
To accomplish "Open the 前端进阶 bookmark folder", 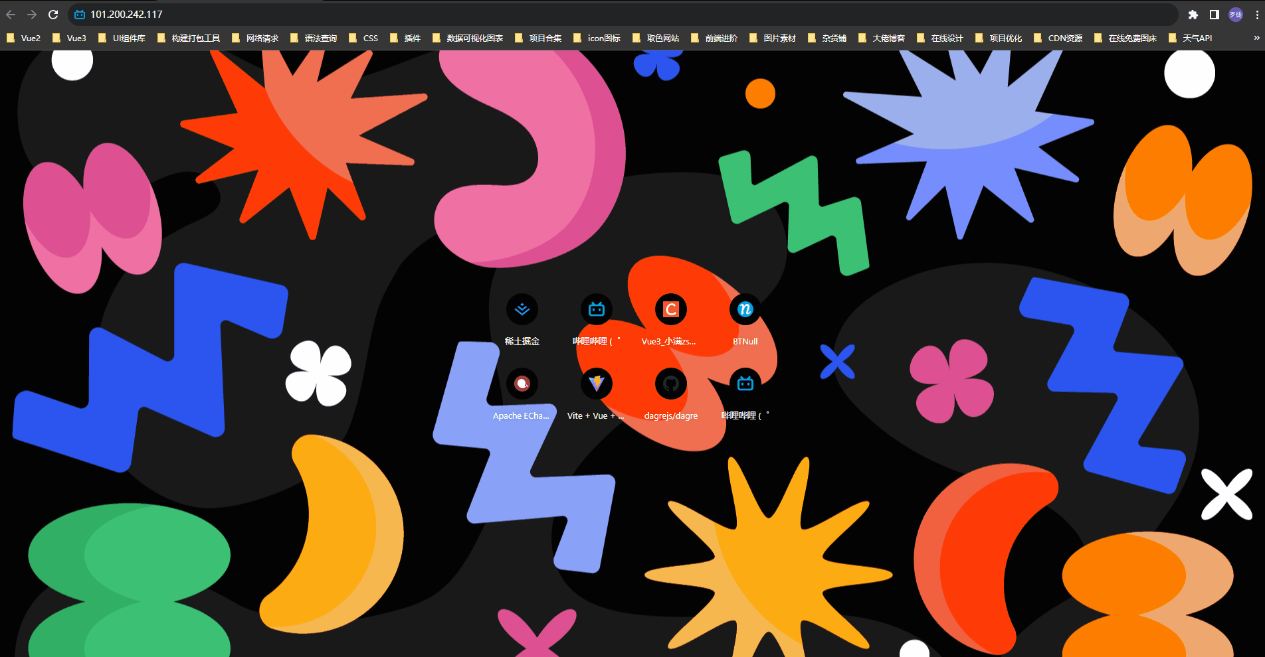I will pyautogui.click(x=714, y=38).
